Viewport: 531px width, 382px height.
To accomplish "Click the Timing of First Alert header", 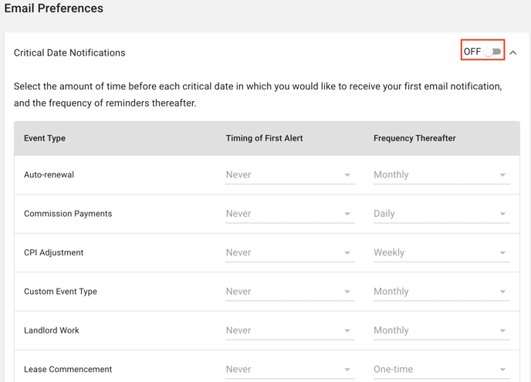I will pyautogui.click(x=264, y=138).
